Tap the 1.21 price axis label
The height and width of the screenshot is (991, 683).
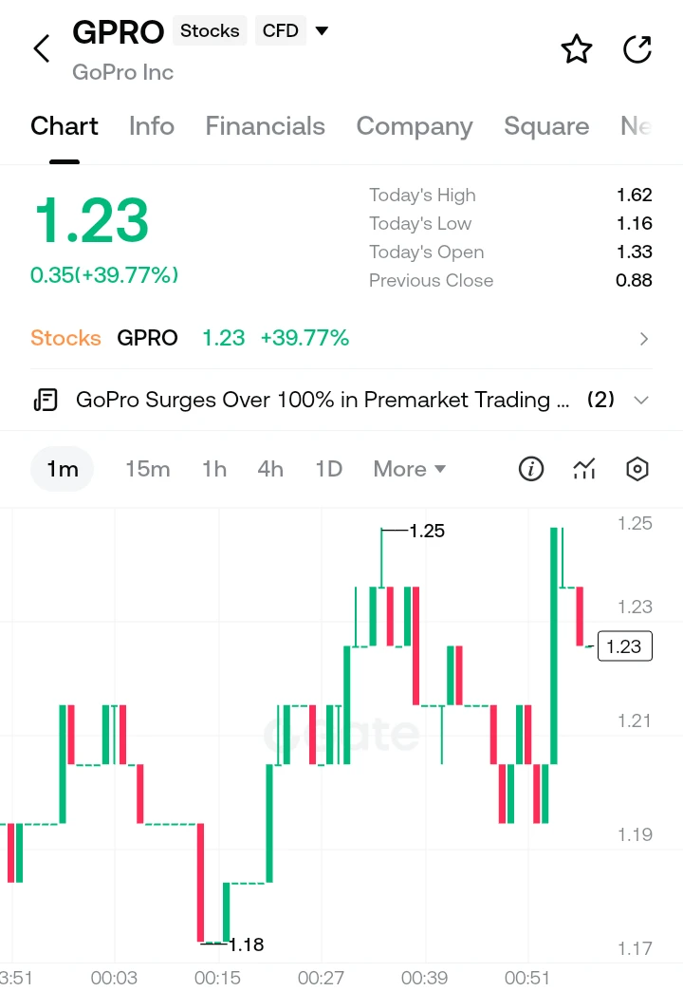[x=635, y=720]
